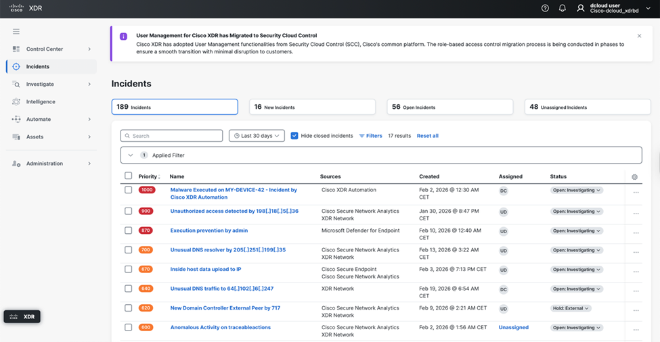Click Reset all filters link
This screenshot has width=660, height=342.
427,136
